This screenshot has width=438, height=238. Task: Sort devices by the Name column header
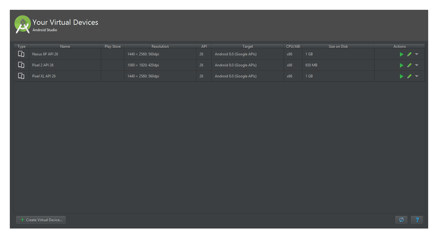coord(65,46)
